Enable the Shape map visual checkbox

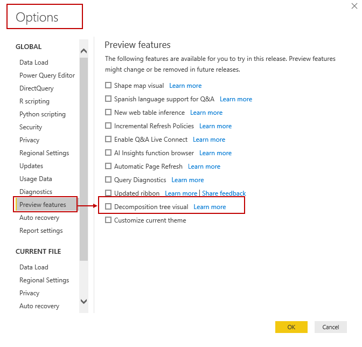click(108, 85)
